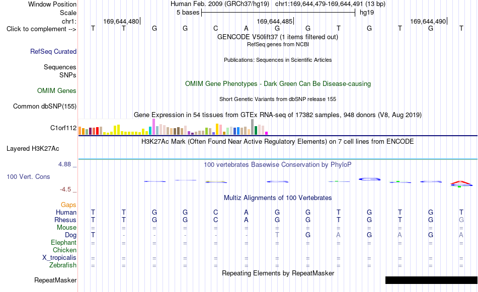Click the 4.88 upper conservation scale value
This screenshot has height=292, width=478.
tap(64, 164)
